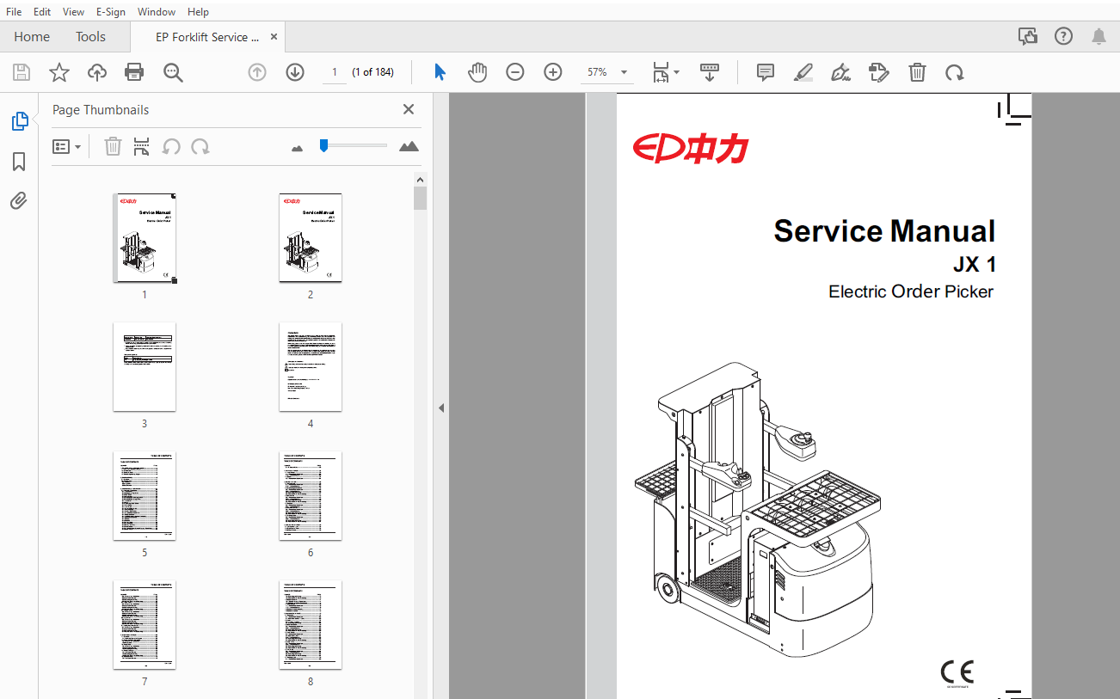Select page 5 thumbnail
This screenshot has height=699, width=1120.
click(145, 496)
